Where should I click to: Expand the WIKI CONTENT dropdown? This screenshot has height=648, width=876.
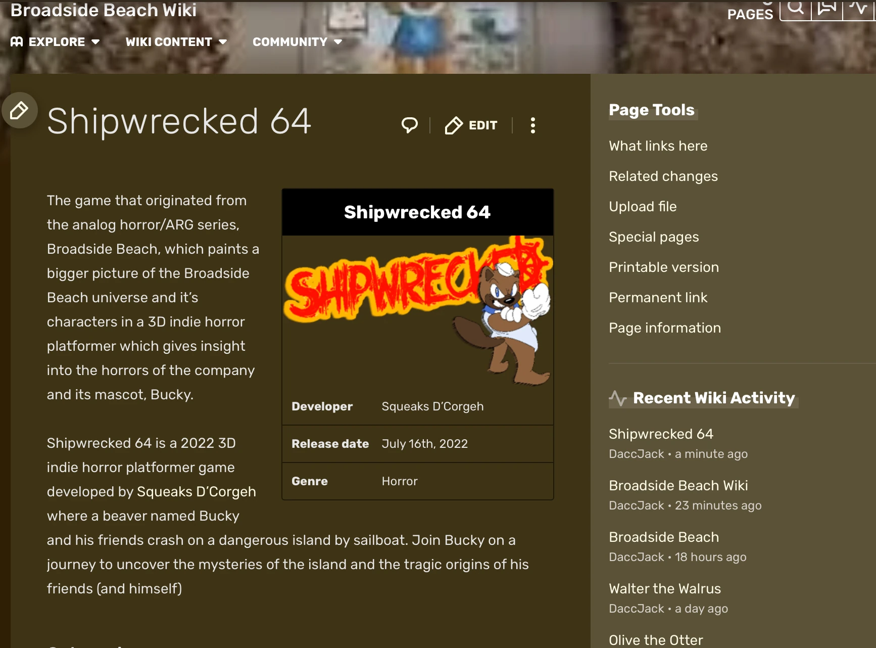click(176, 42)
